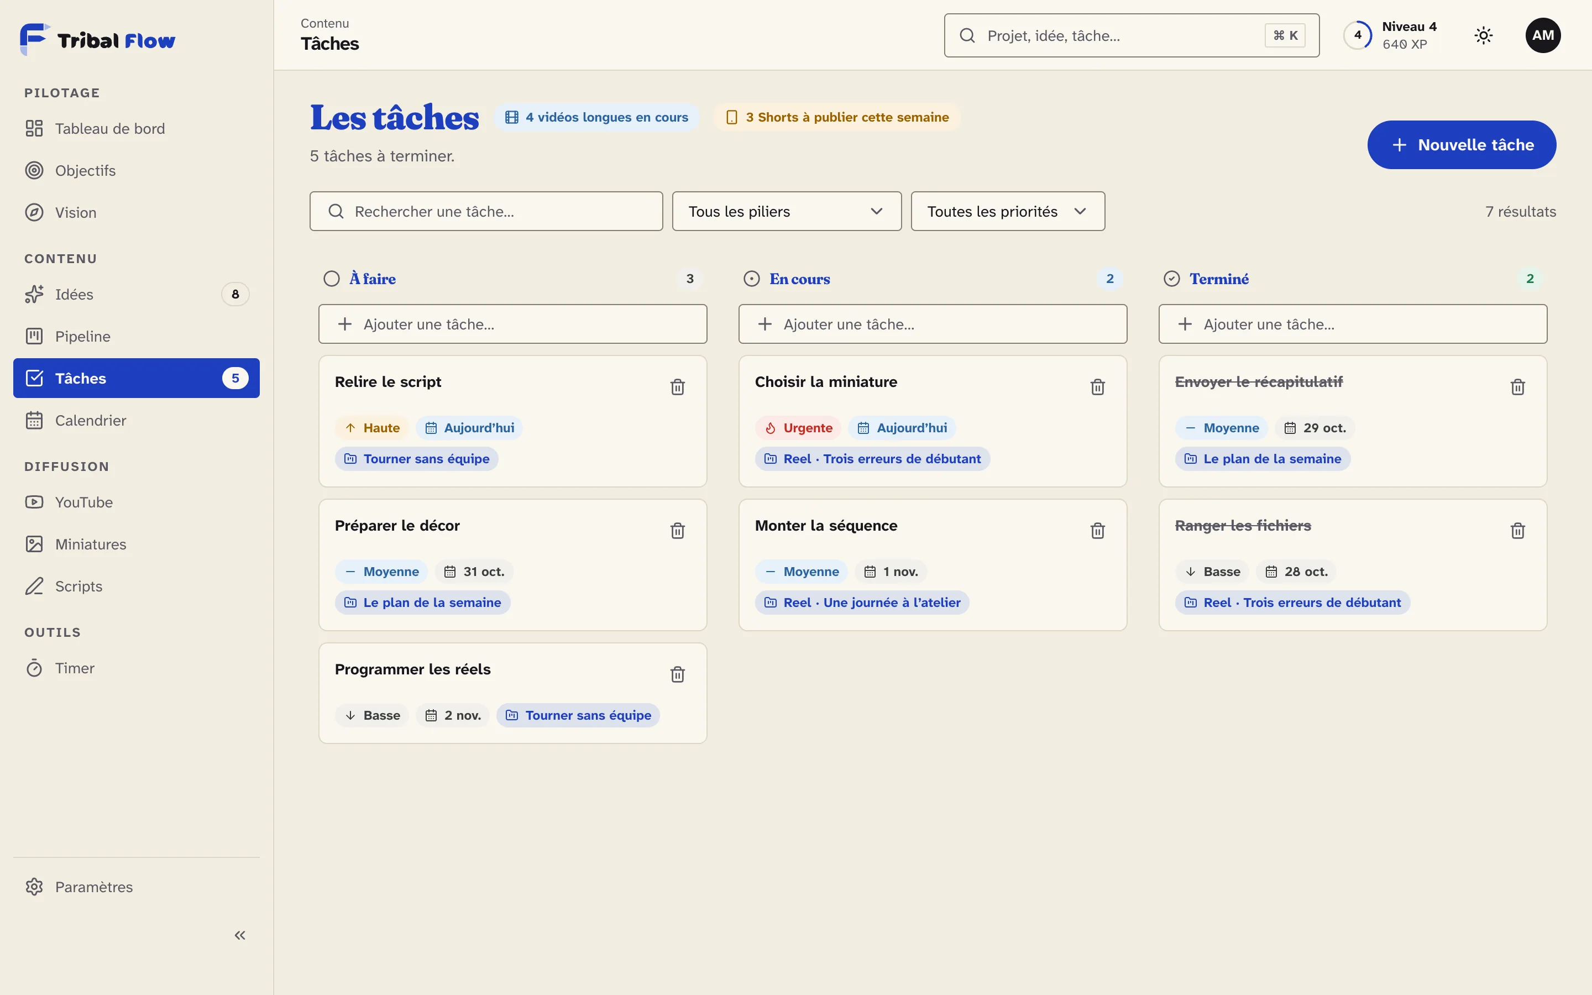Add a task in À faire column
Viewport: 1592px width, 995px height.
click(x=512, y=324)
